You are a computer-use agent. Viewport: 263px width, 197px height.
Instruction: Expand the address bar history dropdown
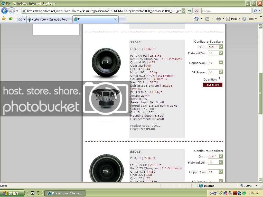tap(184, 11)
